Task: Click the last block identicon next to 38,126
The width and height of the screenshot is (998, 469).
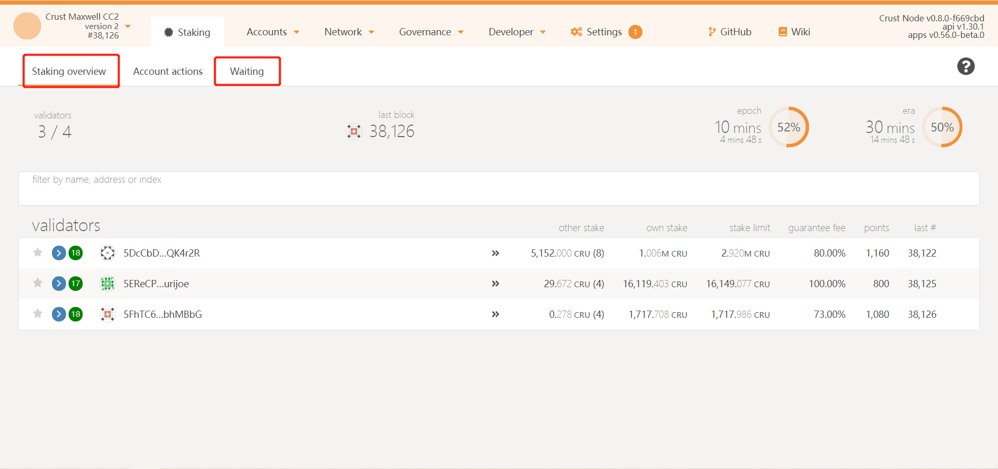Action: 354,131
